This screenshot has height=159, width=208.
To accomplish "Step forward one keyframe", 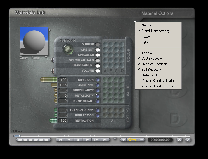I will coord(96,140).
